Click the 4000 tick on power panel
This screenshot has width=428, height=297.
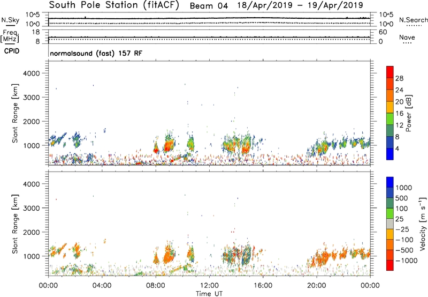point(31,73)
